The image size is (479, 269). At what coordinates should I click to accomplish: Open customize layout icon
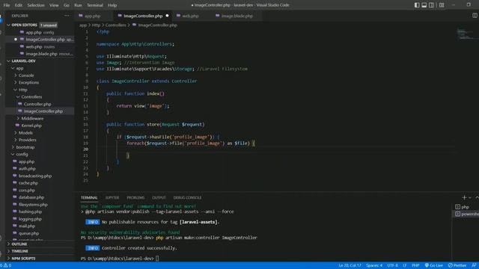point(442,5)
